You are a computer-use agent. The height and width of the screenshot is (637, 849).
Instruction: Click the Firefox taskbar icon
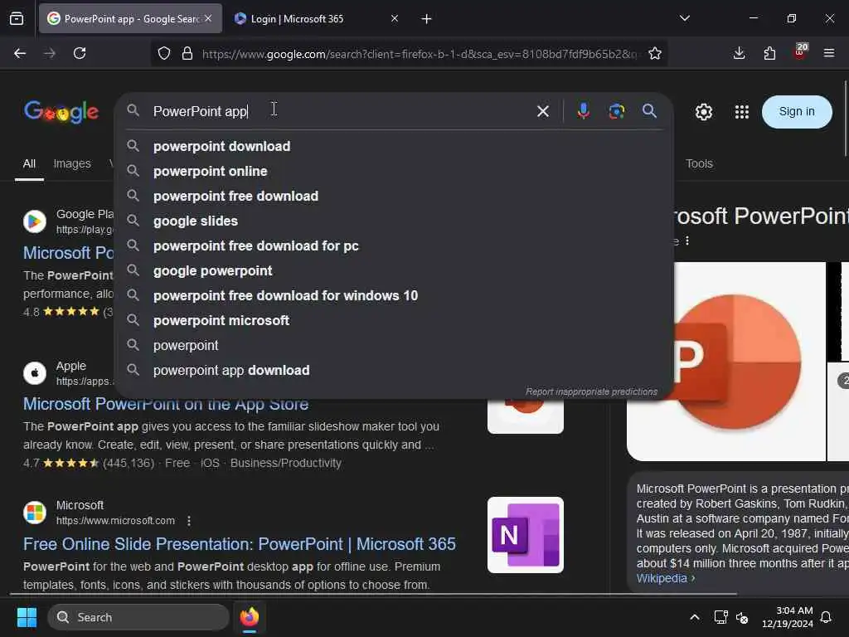[249, 617]
